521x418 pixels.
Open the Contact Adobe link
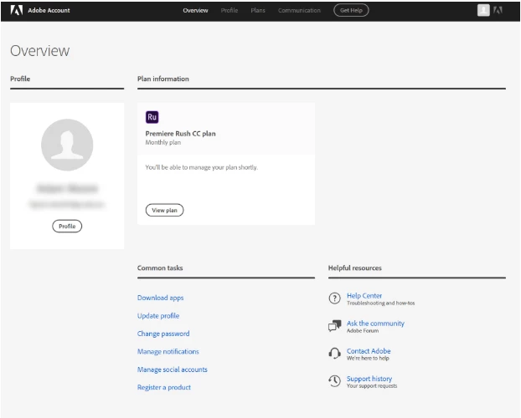click(x=369, y=351)
